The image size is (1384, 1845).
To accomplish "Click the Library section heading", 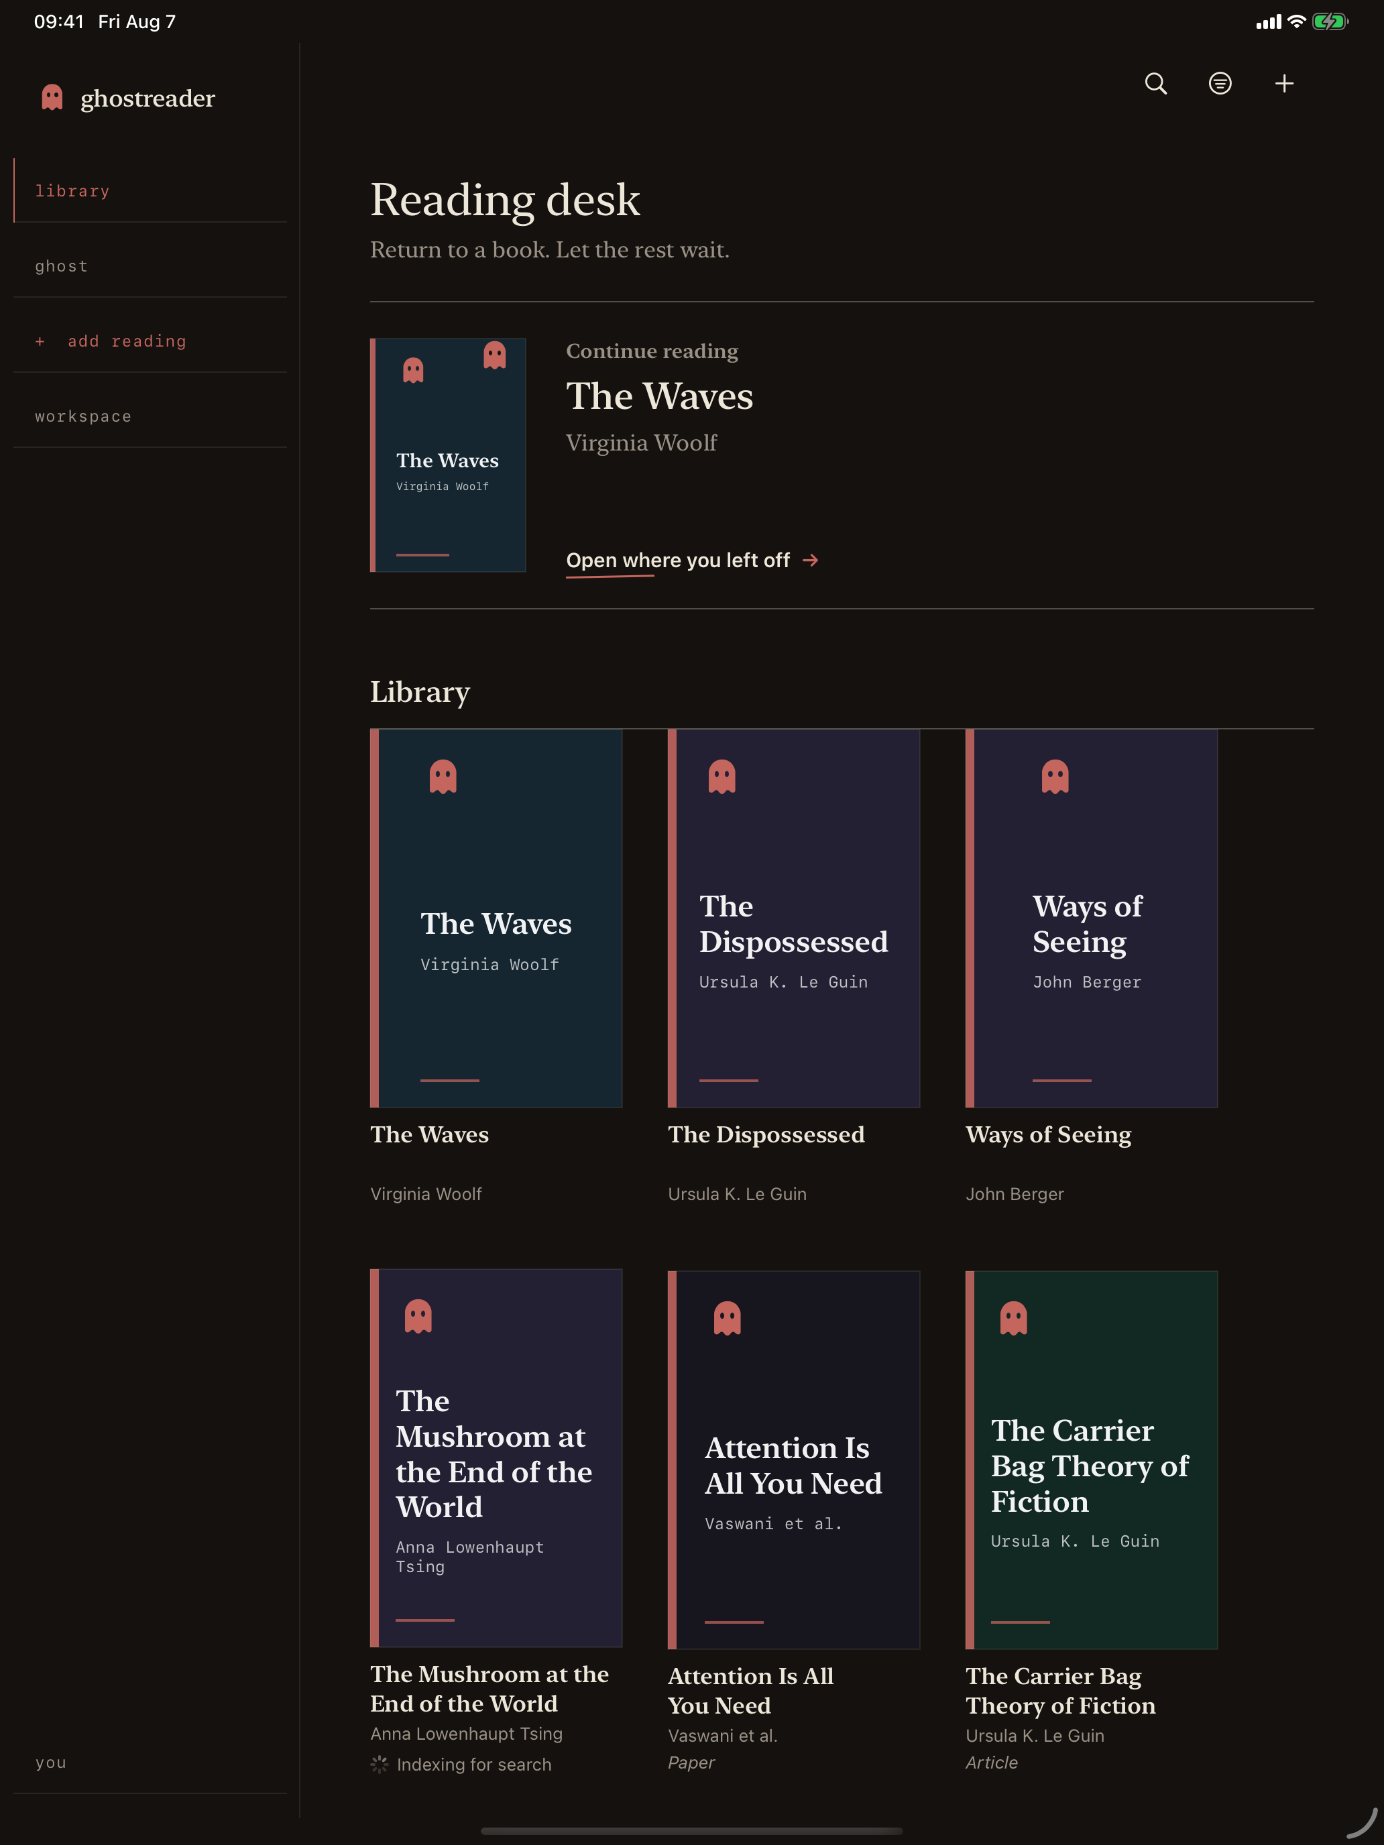I will coord(420,691).
